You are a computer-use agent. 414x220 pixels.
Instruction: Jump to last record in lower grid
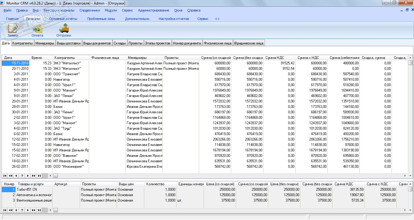pos(39,210)
